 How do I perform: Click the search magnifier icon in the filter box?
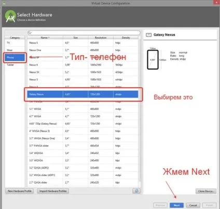click(x=30, y=33)
